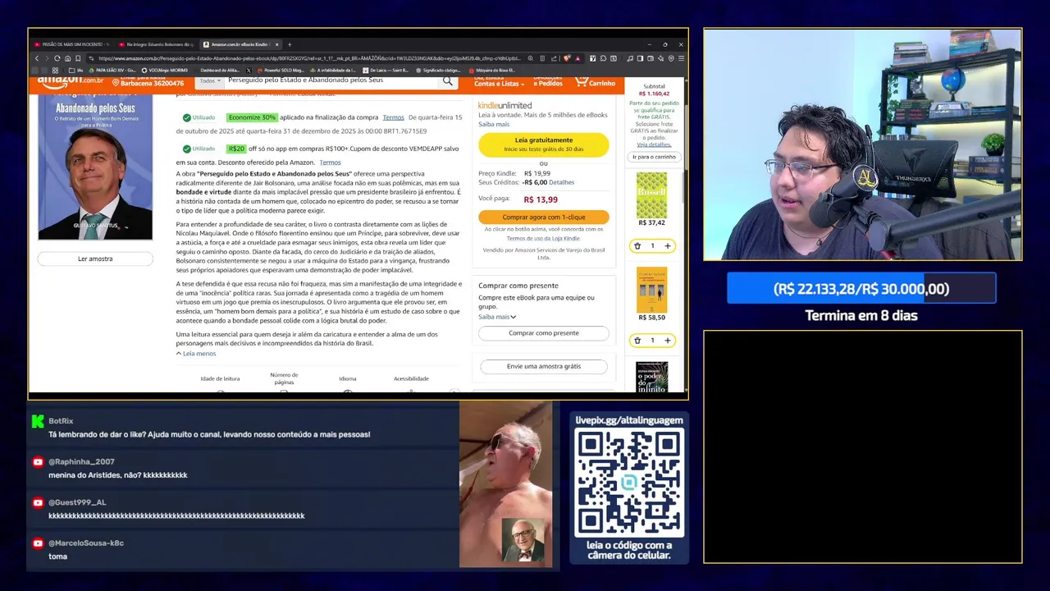
Task: Expand Saiba mais under Comprar como presente
Action: point(497,317)
